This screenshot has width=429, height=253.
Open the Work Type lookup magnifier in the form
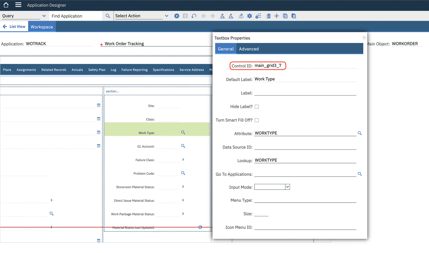[x=183, y=132]
